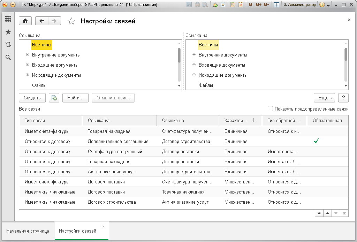Enable Показать предопределенные связи checkbox
357x242 pixels.
(x=270, y=109)
